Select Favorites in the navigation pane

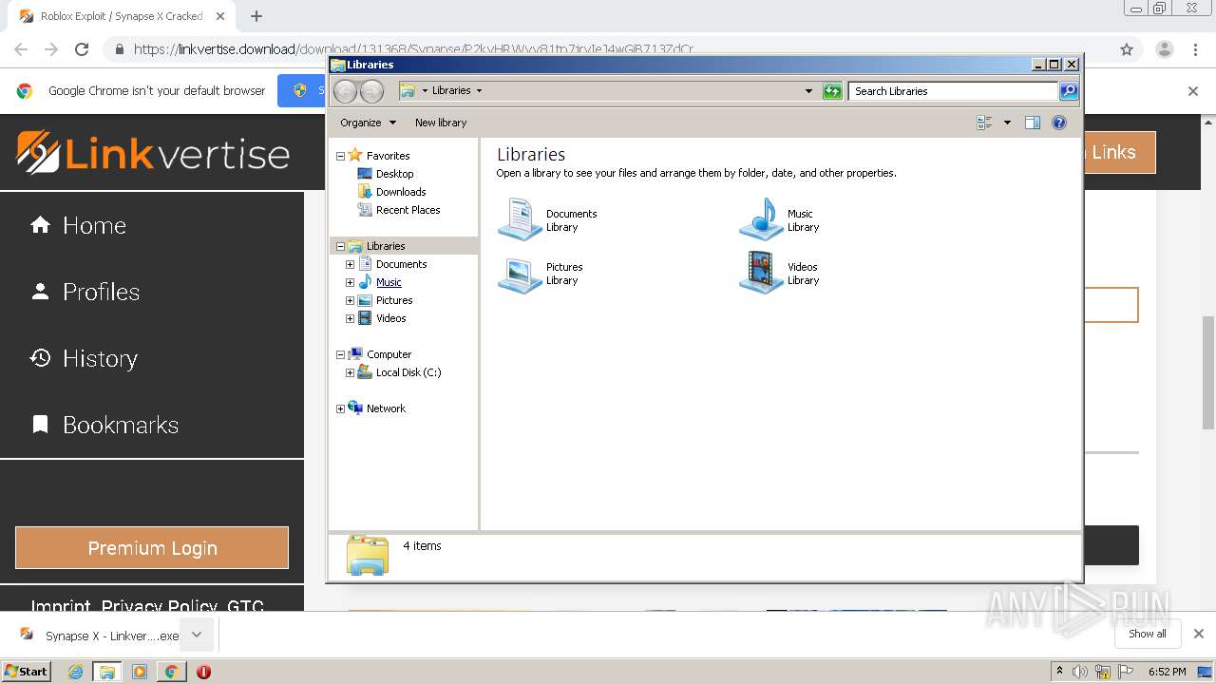pos(388,156)
